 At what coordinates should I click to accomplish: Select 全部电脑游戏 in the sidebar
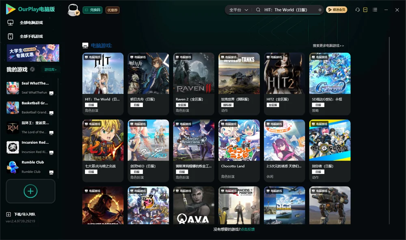[x=31, y=23]
